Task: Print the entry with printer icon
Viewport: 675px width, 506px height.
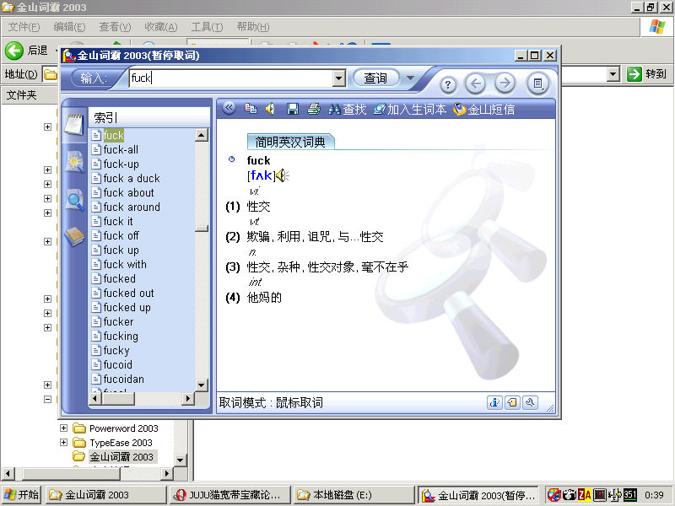Action: [x=314, y=109]
